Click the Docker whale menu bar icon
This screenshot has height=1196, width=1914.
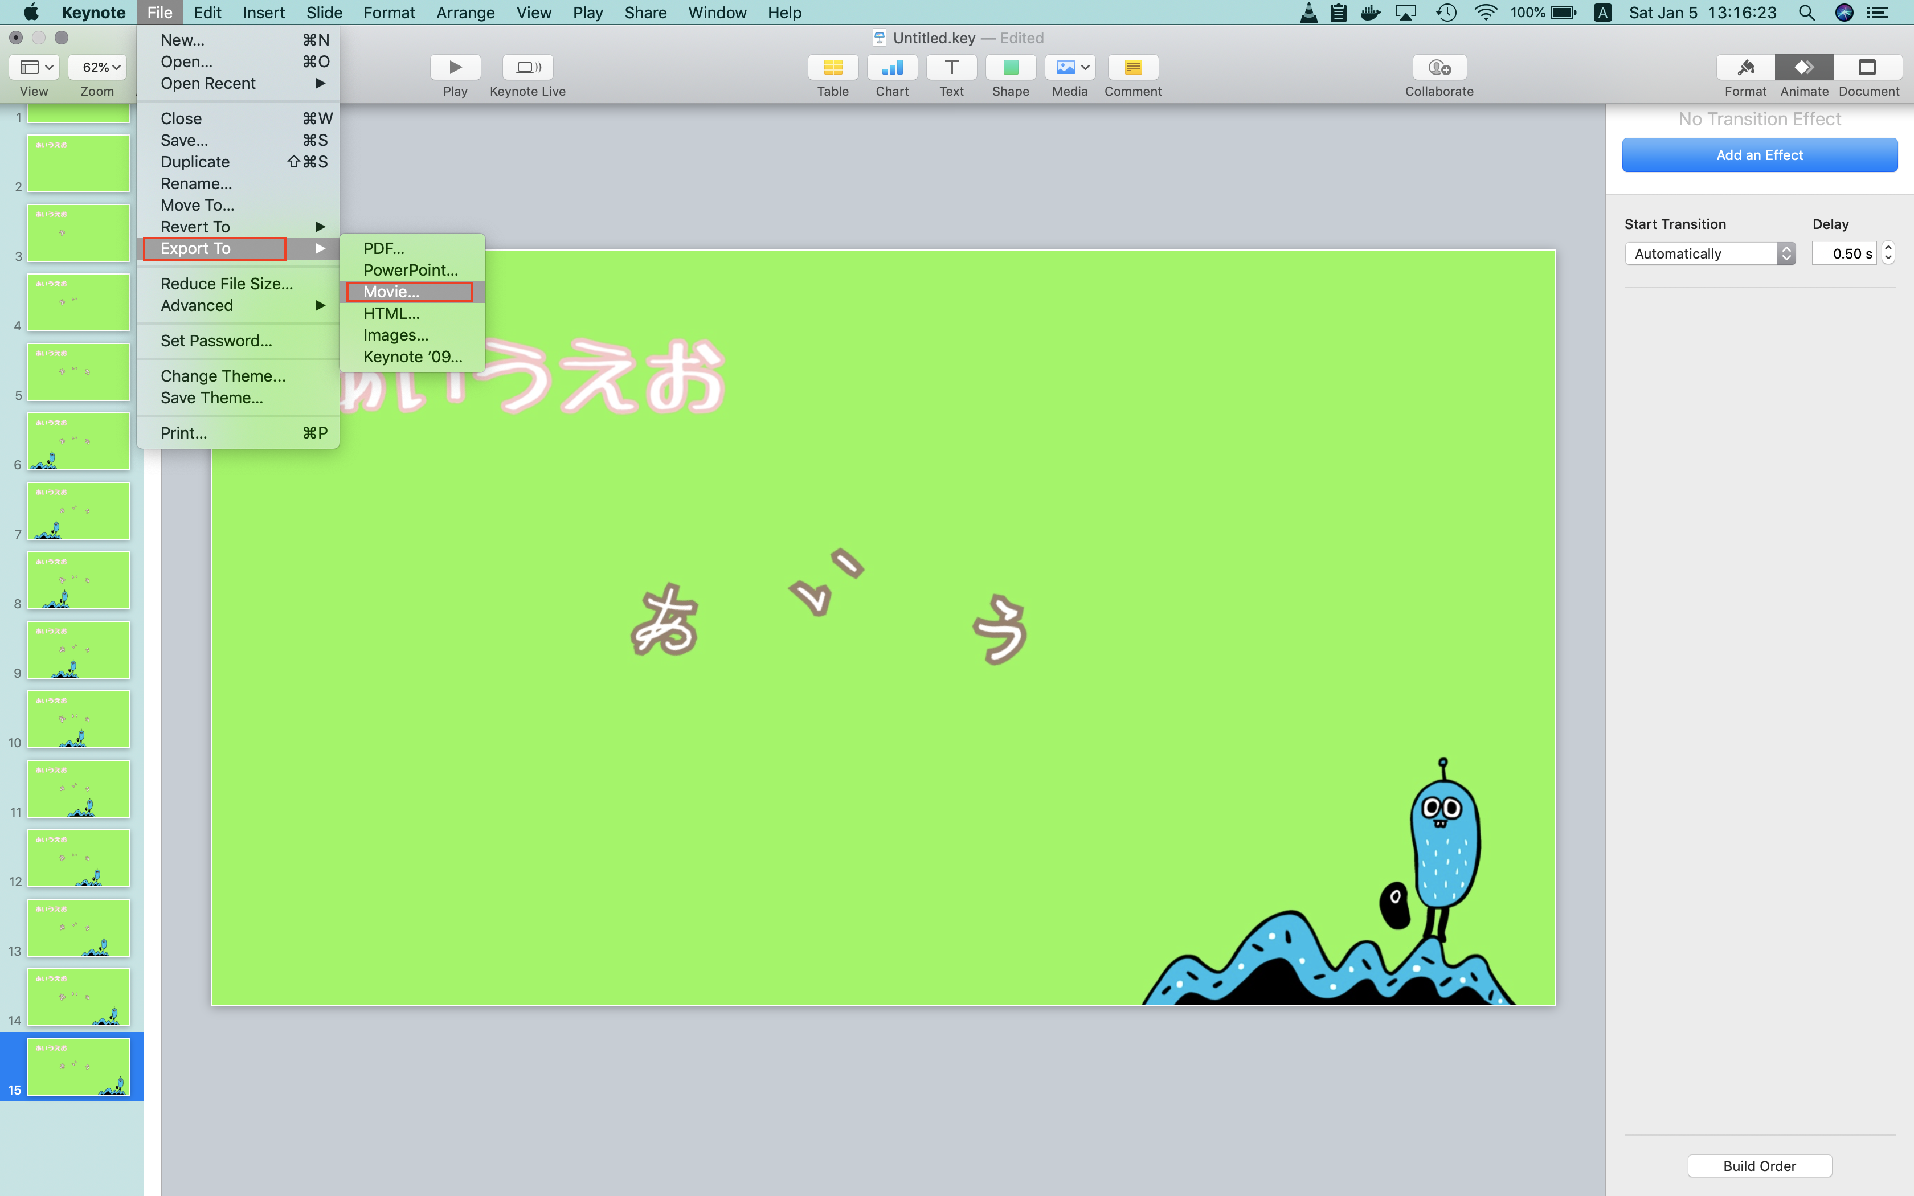click(1371, 13)
